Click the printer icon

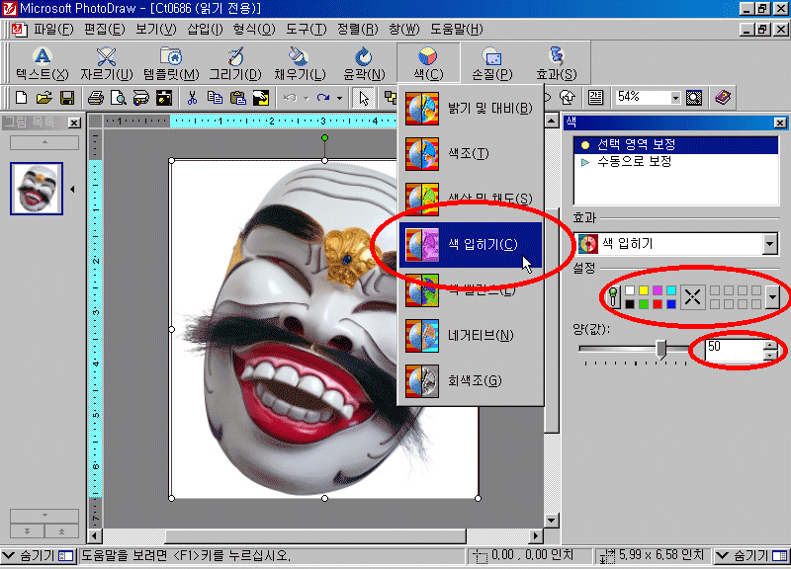click(x=96, y=98)
